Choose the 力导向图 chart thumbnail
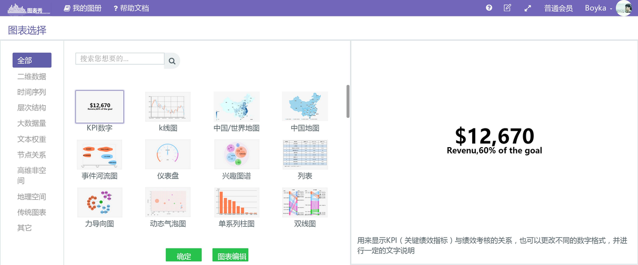Screen dimensions: 638x265 coord(99,202)
